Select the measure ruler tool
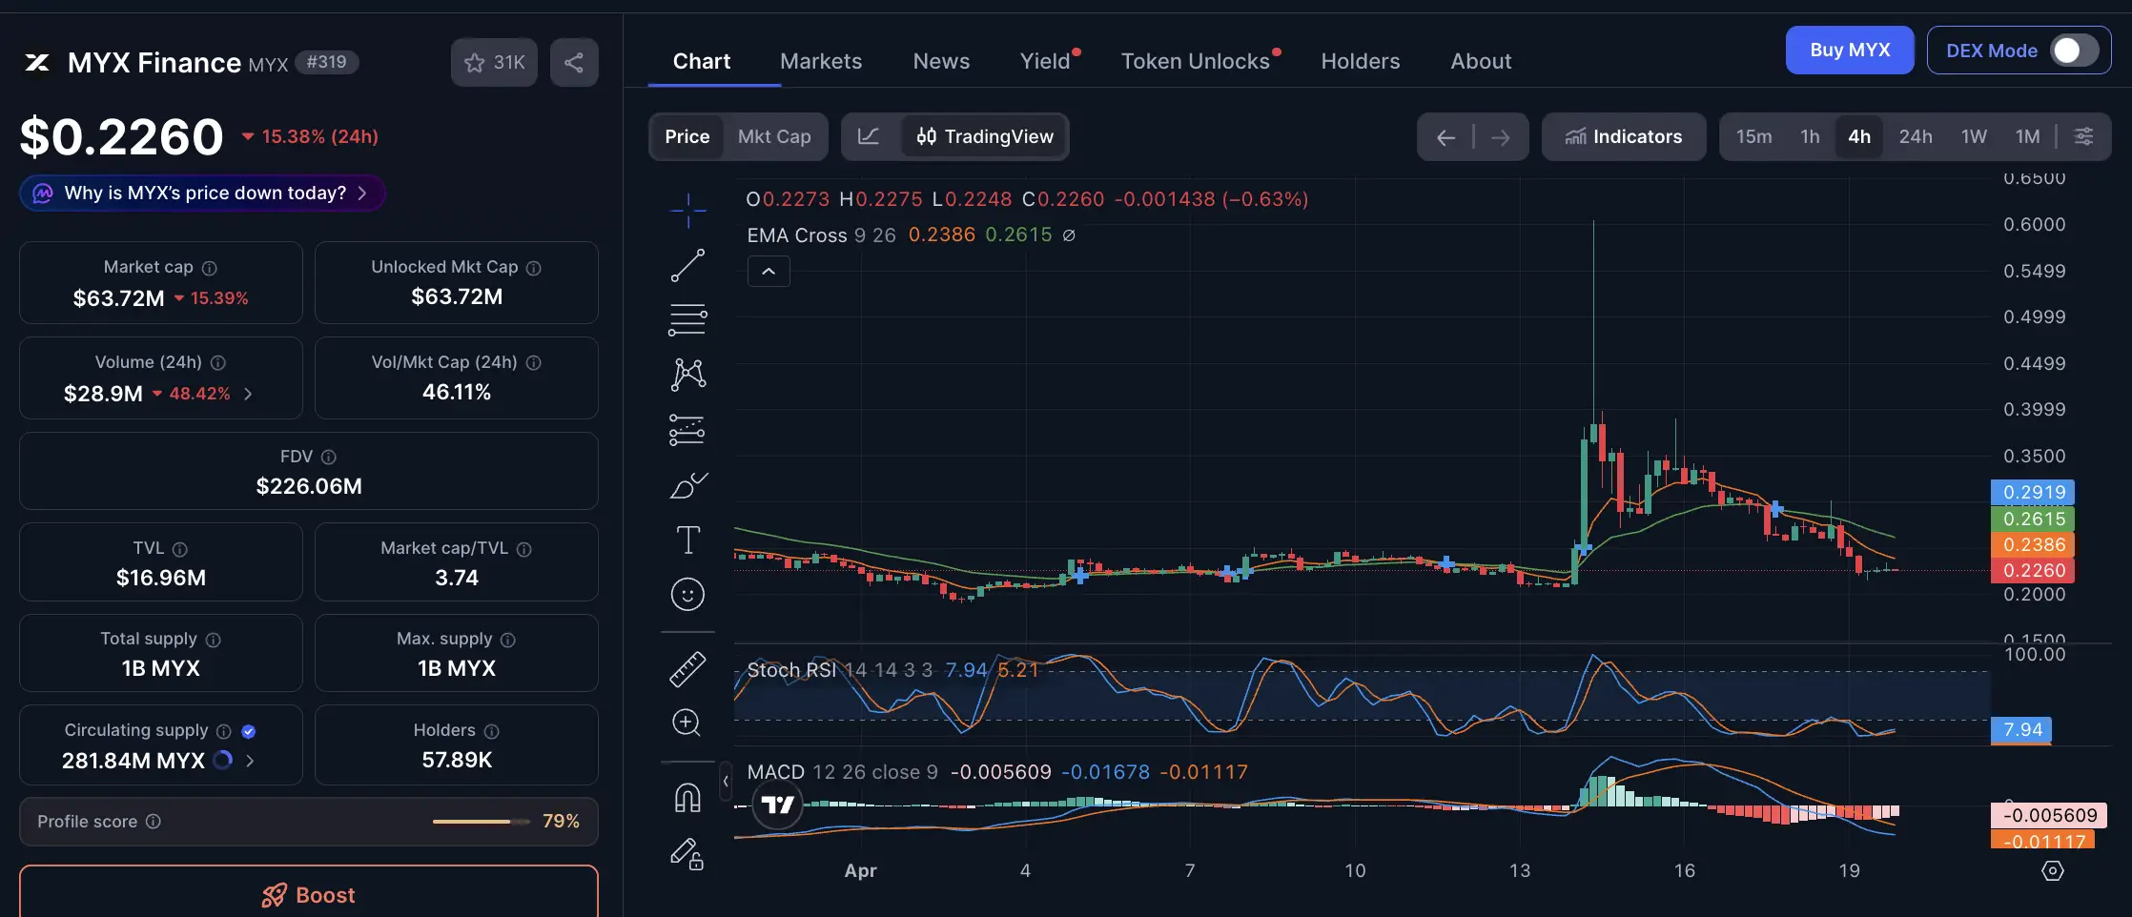The image size is (2132, 917). click(x=687, y=668)
